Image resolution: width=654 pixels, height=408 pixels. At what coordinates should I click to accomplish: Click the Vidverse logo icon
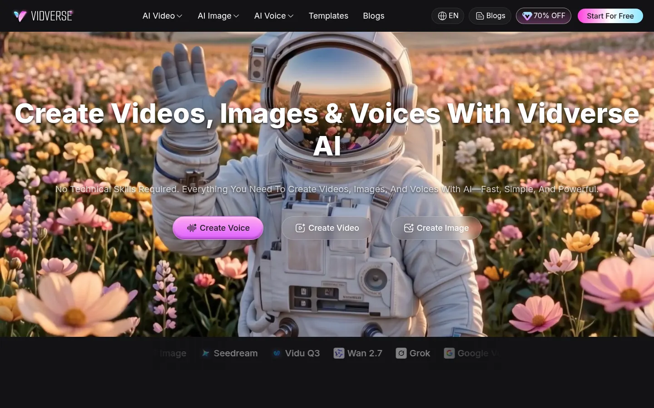[20, 16]
